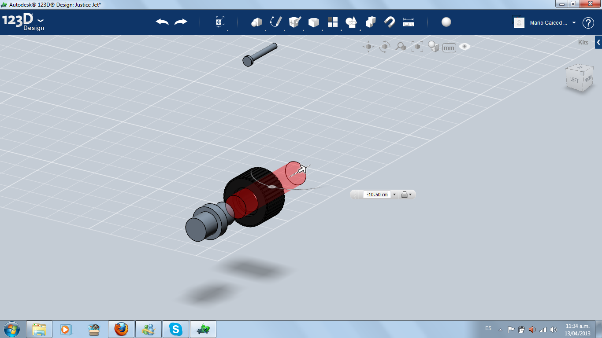The image size is (602, 338).
Task: Select the Zoom magnifier tool
Action: (401, 47)
